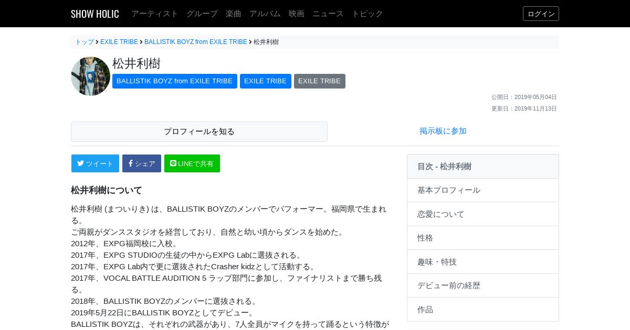The image size is (630, 330).
Task: Go to トップ in breadcrumb
Action: 85,42
